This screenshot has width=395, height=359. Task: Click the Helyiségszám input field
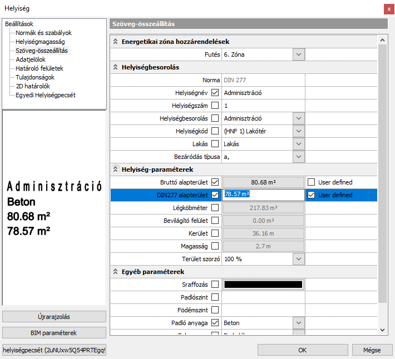click(x=263, y=106)
